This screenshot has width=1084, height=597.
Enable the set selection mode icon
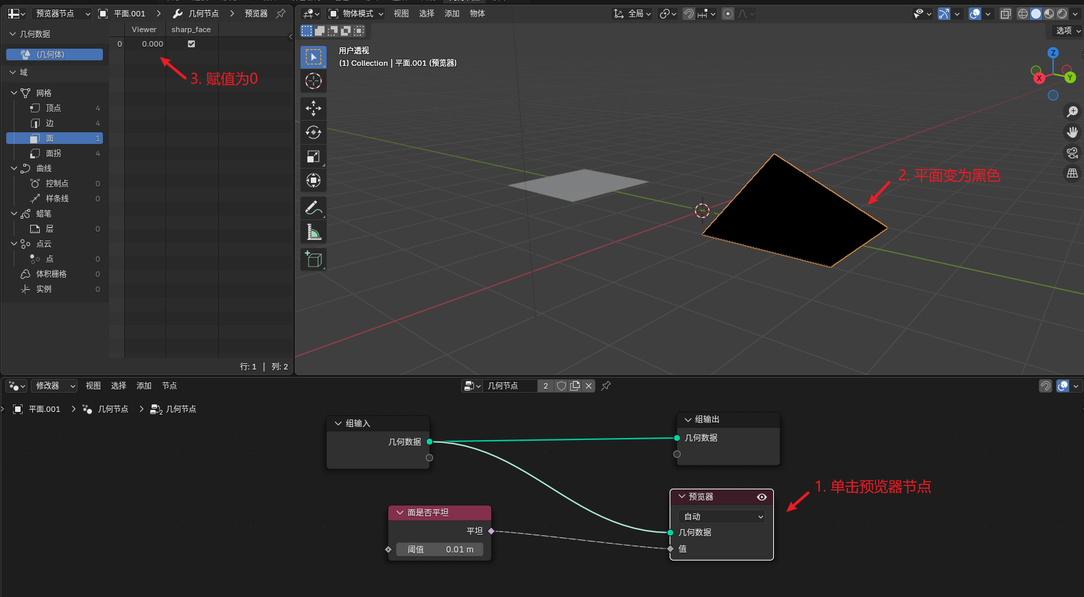click(x=307, y=31)
